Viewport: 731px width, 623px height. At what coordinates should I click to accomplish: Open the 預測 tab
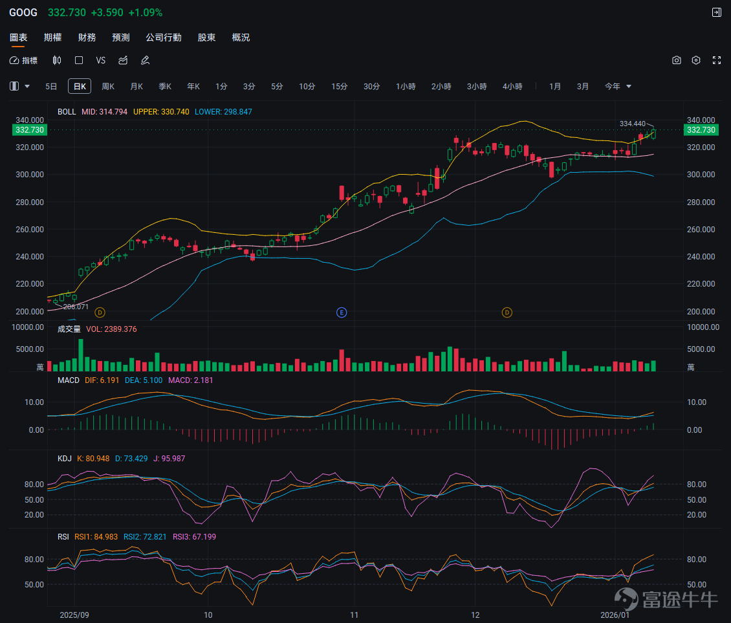(121, 38)
